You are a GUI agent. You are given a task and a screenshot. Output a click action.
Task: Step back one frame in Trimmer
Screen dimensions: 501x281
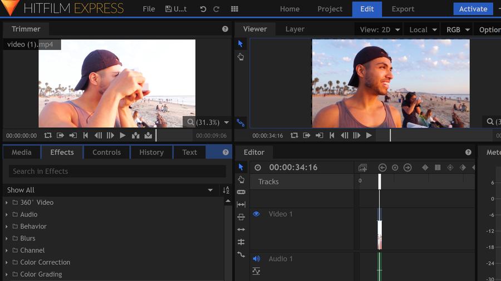coord(98,136)
